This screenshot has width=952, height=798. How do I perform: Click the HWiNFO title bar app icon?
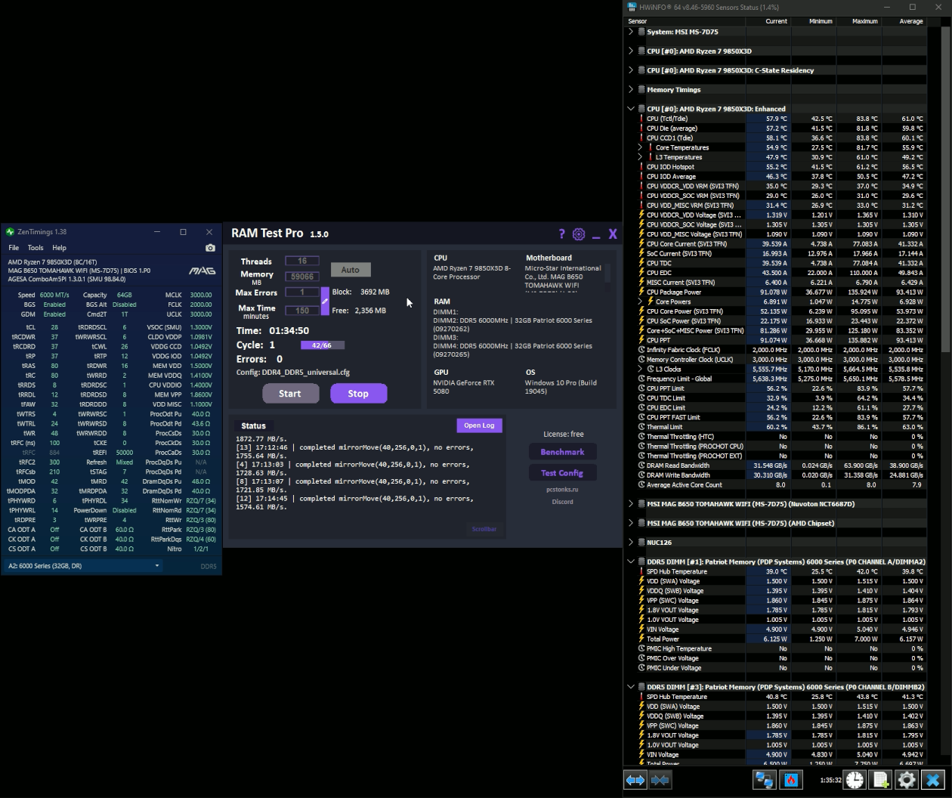(x=632, y=7)
